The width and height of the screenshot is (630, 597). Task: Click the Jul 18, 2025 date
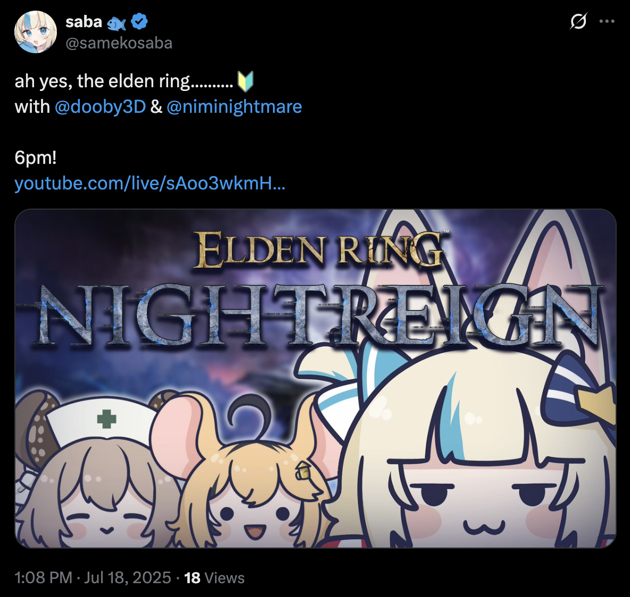coord(127,578)
